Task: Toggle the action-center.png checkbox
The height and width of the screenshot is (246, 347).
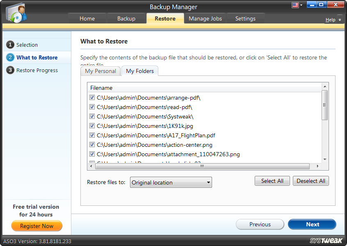Action: [x=92, y=145]
